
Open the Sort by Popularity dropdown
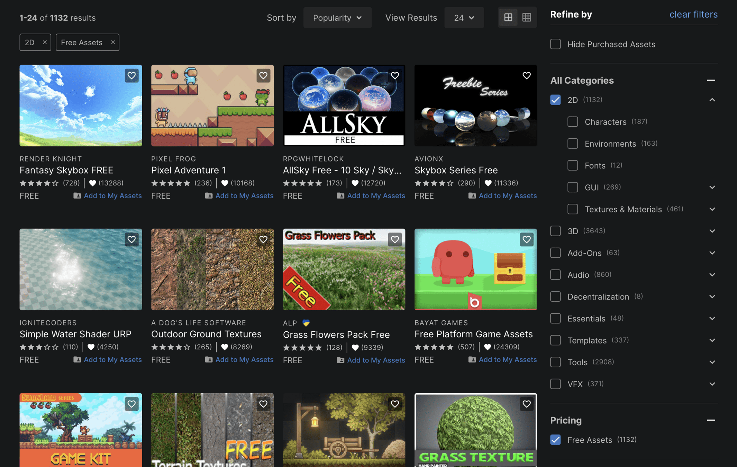click(x=337, y=18)
